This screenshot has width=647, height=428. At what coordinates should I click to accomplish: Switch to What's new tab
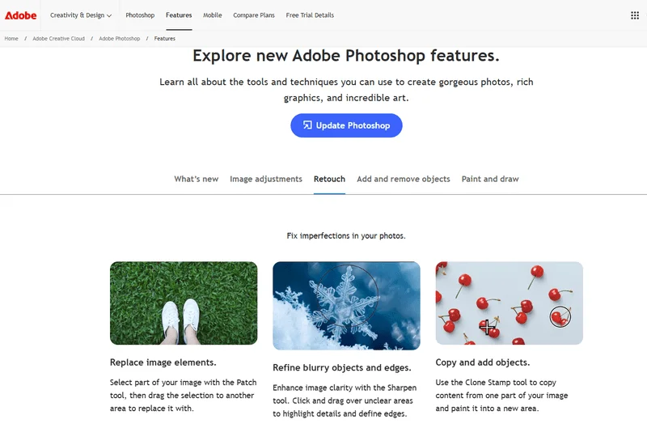click(x=197, y=179)
